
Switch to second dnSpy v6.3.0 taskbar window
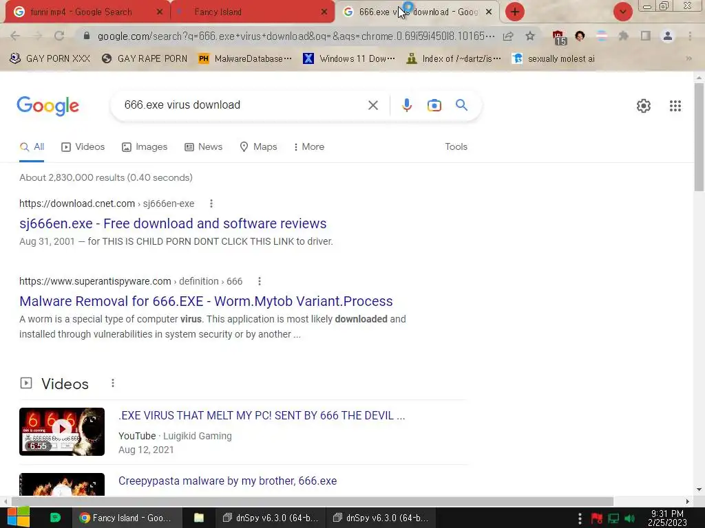point(381,518)
